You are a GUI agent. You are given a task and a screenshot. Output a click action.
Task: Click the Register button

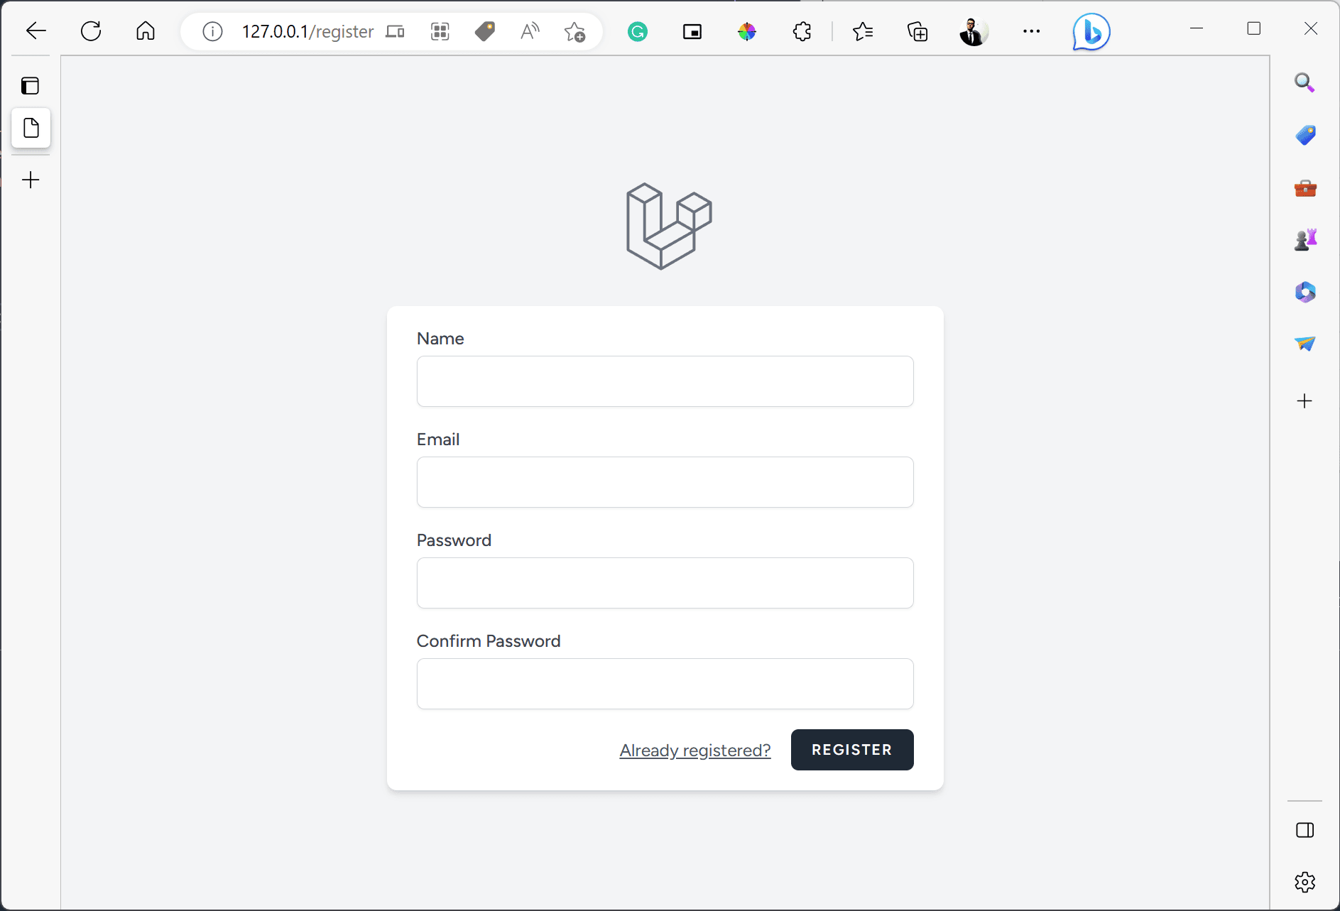tap(851, 750)
